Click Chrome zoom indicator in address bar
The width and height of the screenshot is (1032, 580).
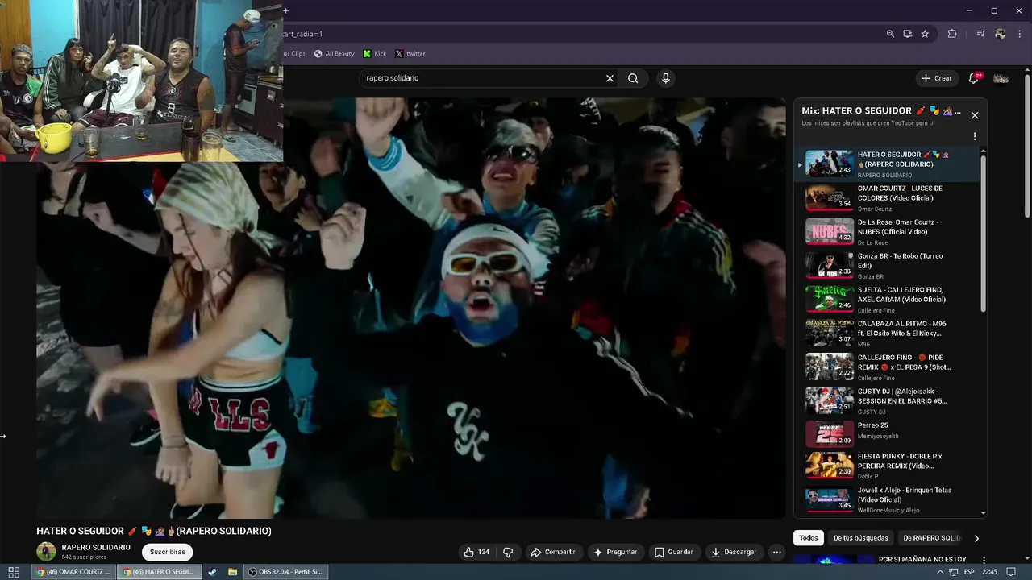[x=890, y=34]
